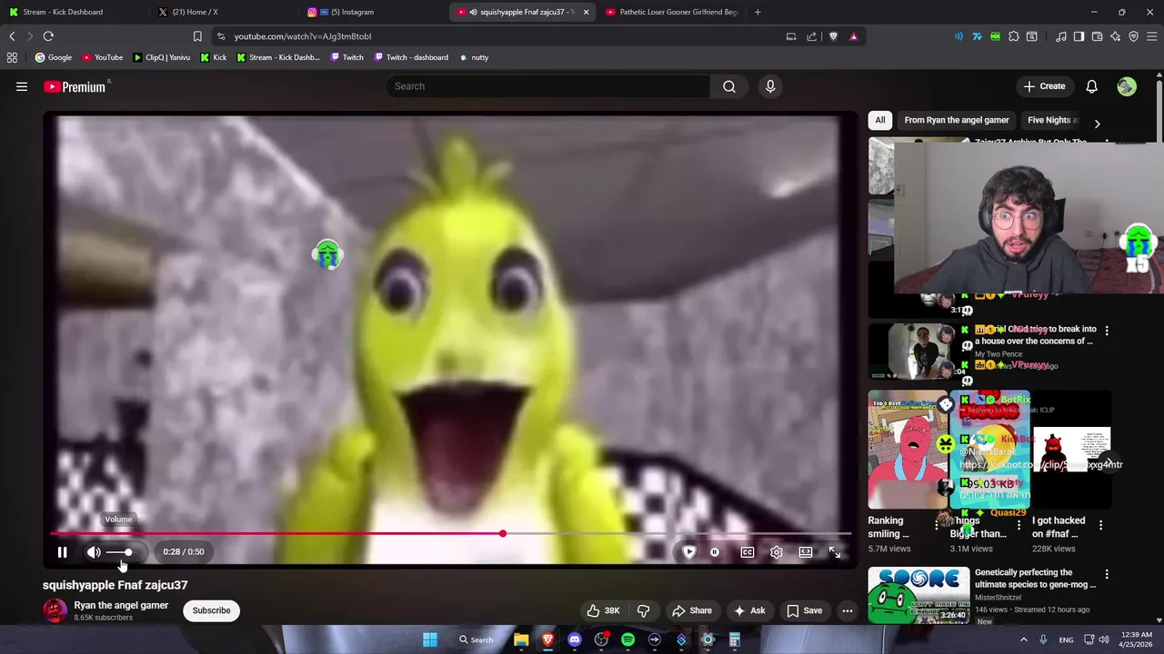Toggle the autoplay switch in the player

coord(715,552)
